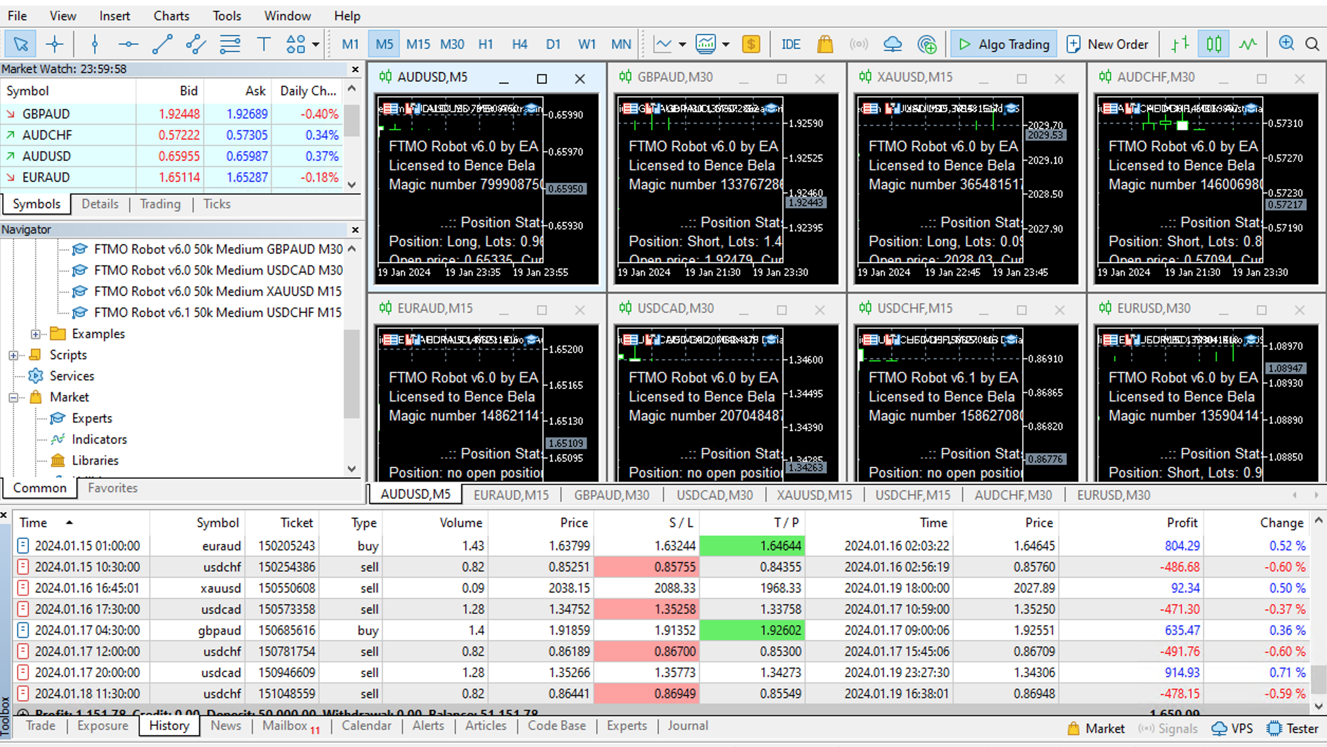Screen dimensions: 1327x747
Task: Select the D1 timeframe
Action: (553, 44)
